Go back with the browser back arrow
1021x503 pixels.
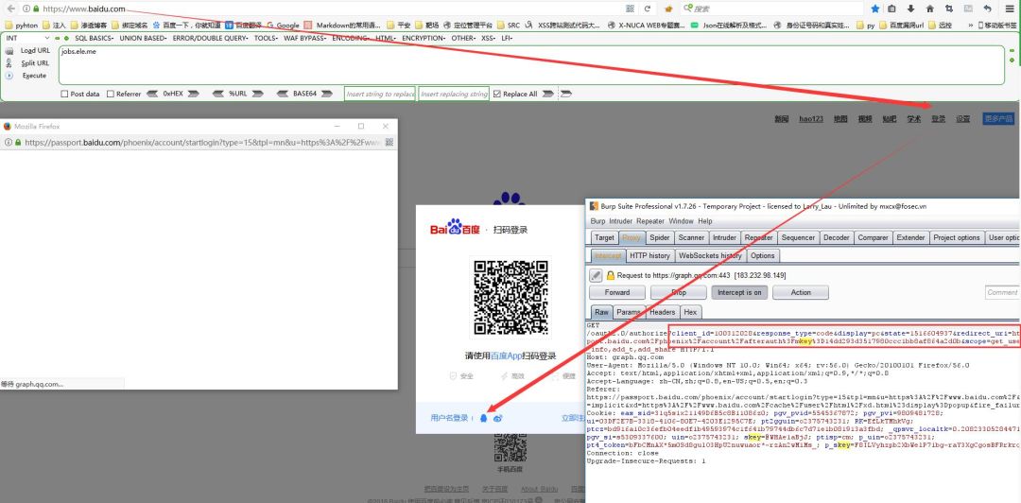10,9
